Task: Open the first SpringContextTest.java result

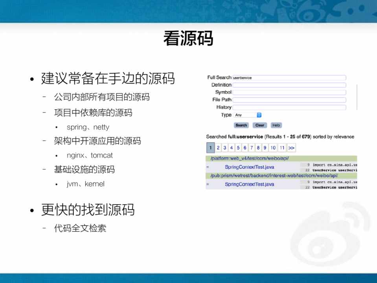Action: click(249, 167)
